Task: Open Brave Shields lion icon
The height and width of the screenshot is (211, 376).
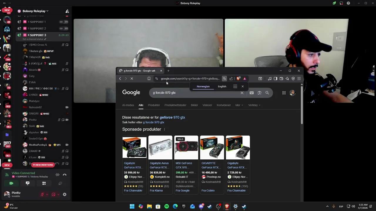Action: pos(238,79)
